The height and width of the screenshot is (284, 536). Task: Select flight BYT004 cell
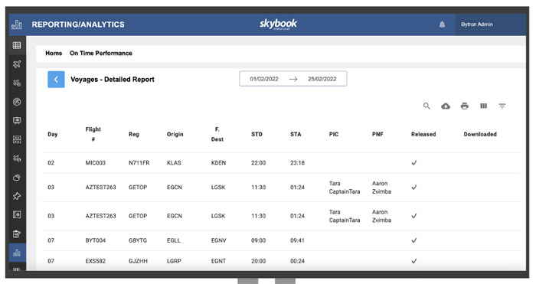pos(96,240)
